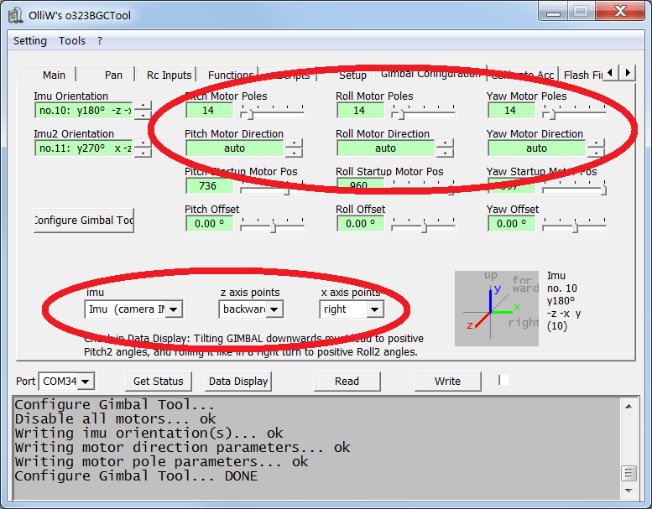The width and height of the screenshot is (652, 509).
Task: Open the Imu Orientation spinner arrows
Action: [x=143, y=110]
